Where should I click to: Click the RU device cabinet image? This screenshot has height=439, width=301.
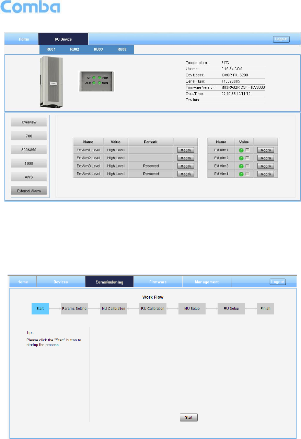51,82
